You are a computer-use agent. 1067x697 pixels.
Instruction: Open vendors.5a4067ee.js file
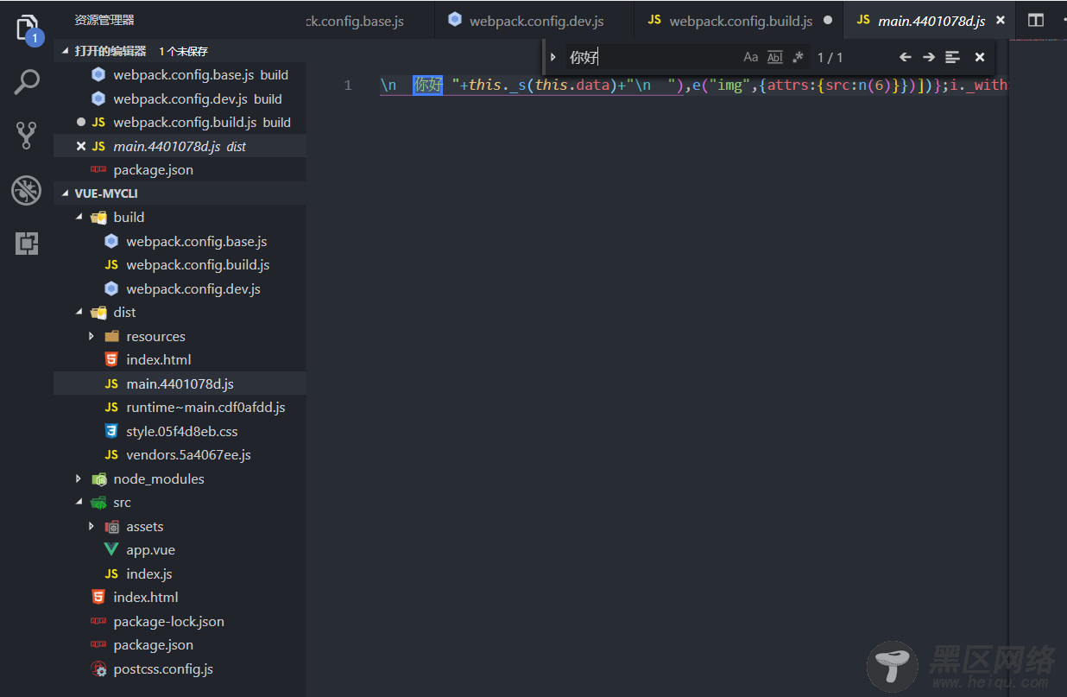point(180,454)
